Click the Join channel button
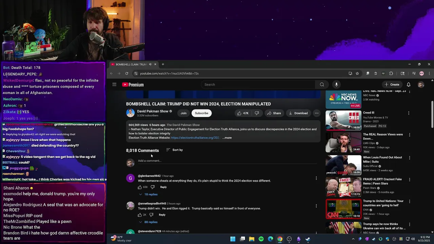The height and width of the screenshot is (244, 434). tap(183, 113)
